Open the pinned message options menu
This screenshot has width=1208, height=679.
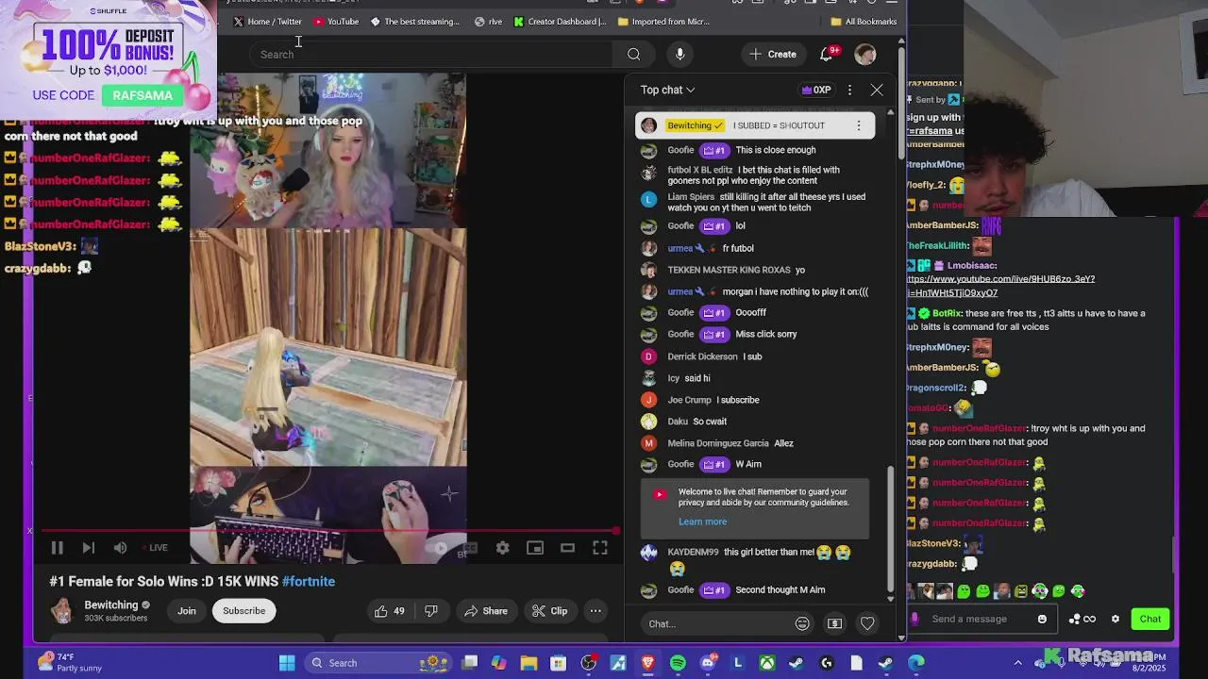pyautogui.click(x=858, y=125)
